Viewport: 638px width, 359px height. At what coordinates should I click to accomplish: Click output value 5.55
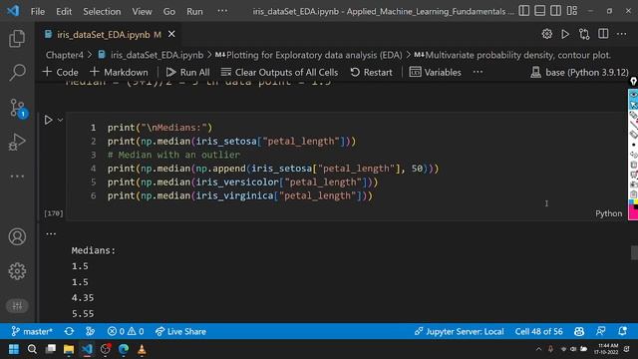click(x=83, y=313)
